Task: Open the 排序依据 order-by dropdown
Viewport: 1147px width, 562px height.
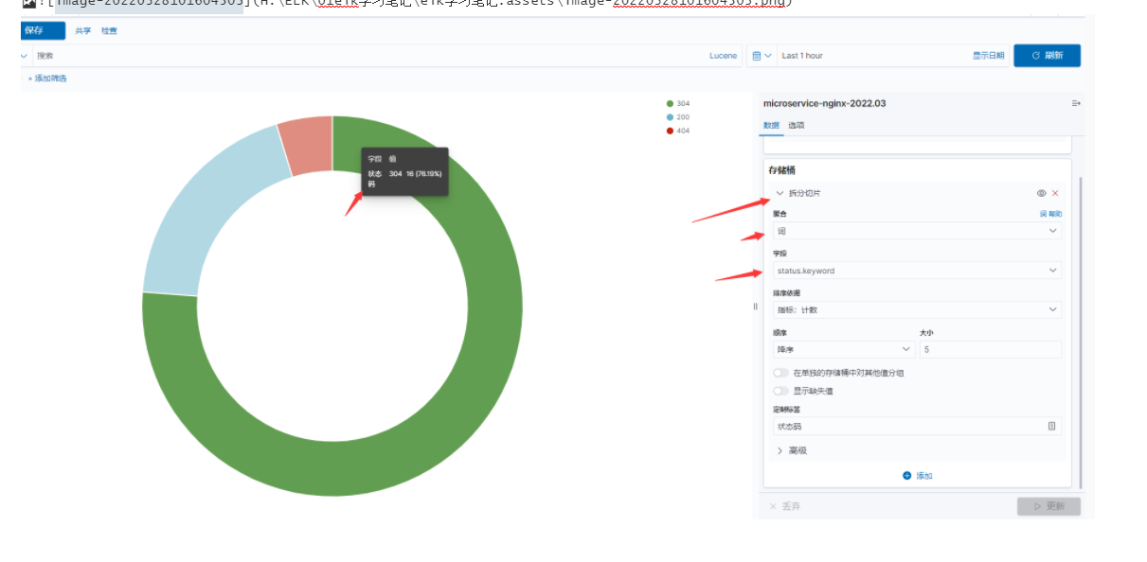Action: point(917,309)
